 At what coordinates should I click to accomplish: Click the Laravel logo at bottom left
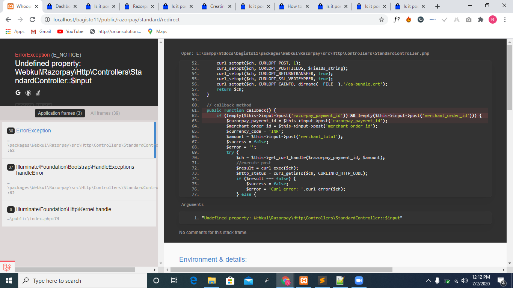coord(8,267)
